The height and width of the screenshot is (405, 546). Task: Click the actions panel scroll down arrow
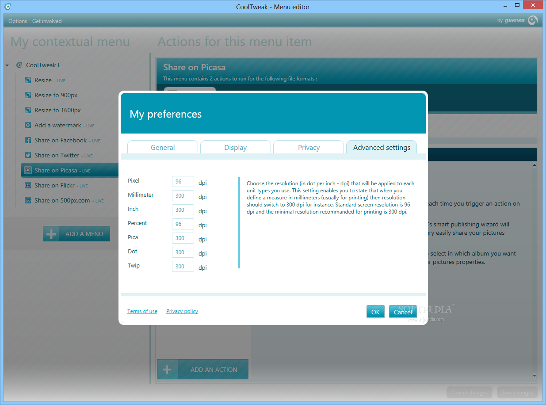point(534,376)
